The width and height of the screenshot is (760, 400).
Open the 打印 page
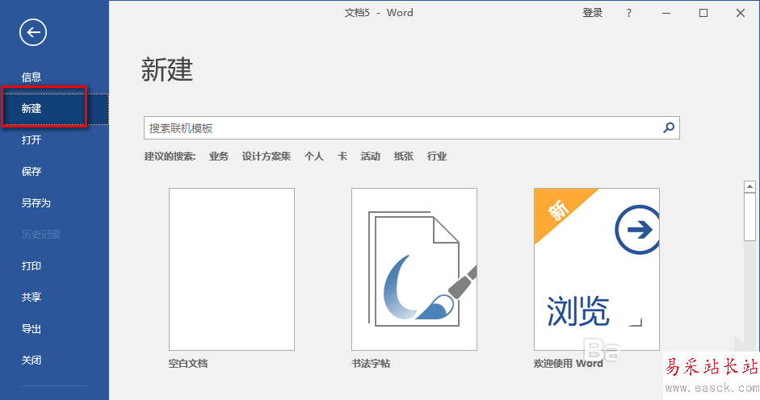[x=31, y=266]
